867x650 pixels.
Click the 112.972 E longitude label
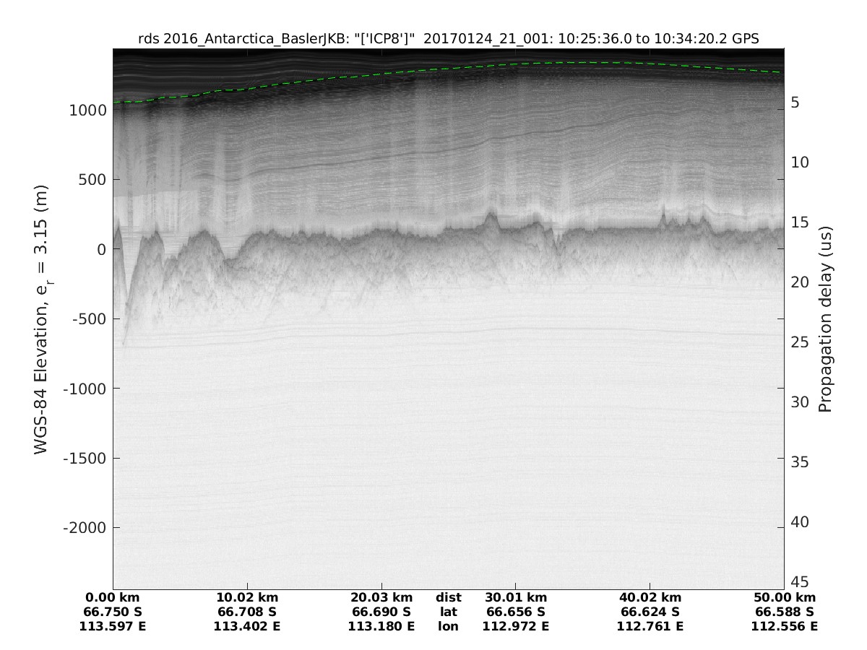[x=516, y=626]
